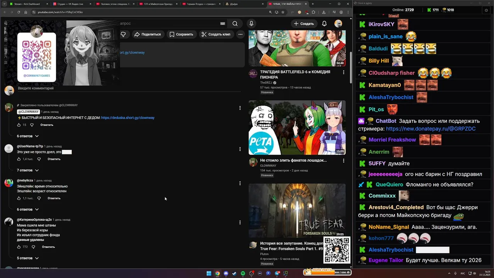Dislike the pinned CLOWNWAY comment

32,125
